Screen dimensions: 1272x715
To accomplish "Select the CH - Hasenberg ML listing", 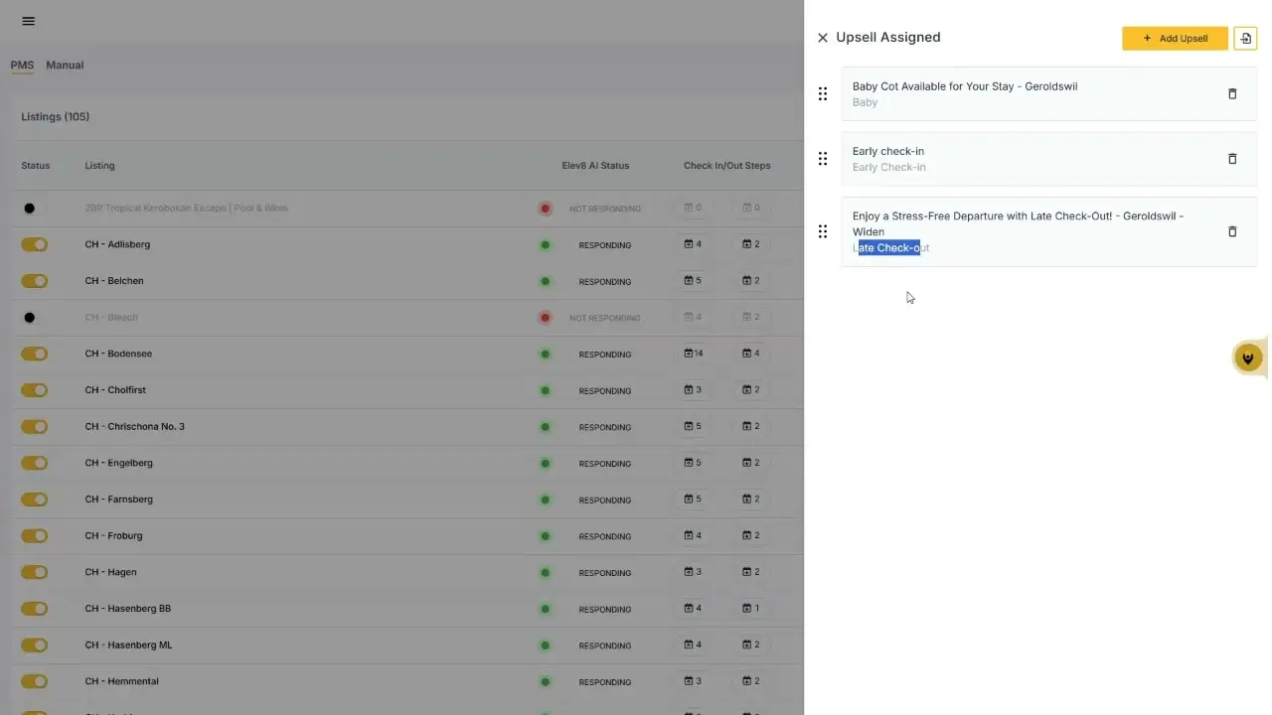I will point(129,645).
